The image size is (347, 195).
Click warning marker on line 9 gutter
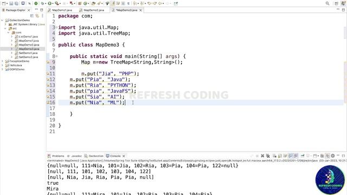[48, 62]
